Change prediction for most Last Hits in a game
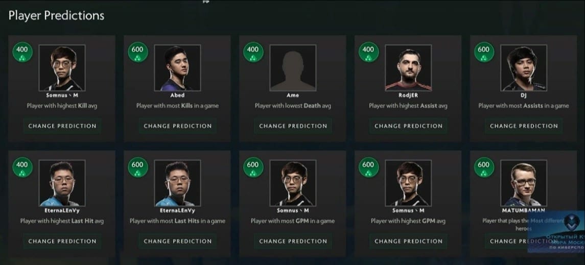The width and height of the screenshot is (585, 265). (x=178, y=241)
